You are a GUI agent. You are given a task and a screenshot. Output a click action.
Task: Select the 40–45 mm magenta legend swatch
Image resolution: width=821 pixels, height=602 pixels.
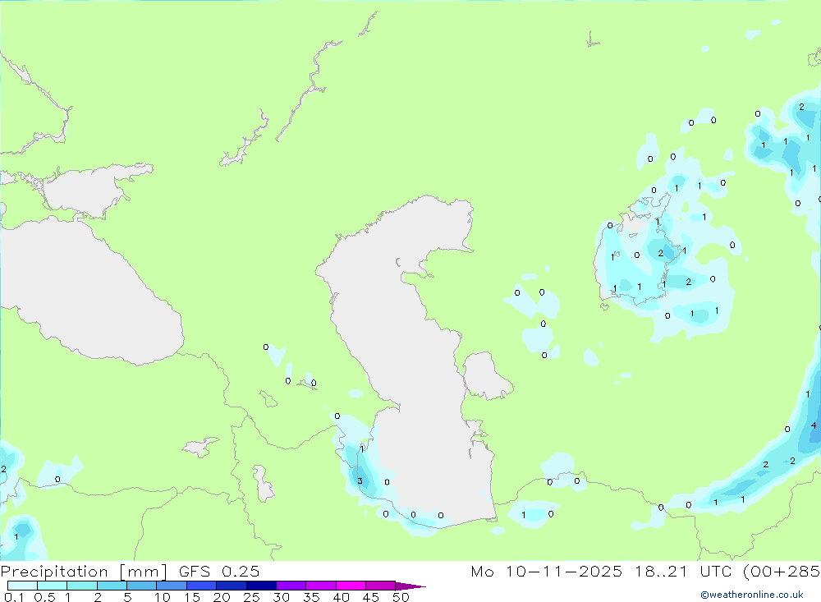(x=351, y=586)
